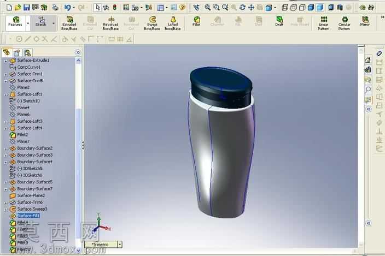Toggle the highlighted Shaded display style
The height and width of the screenshot is (256, 385).
320,8
